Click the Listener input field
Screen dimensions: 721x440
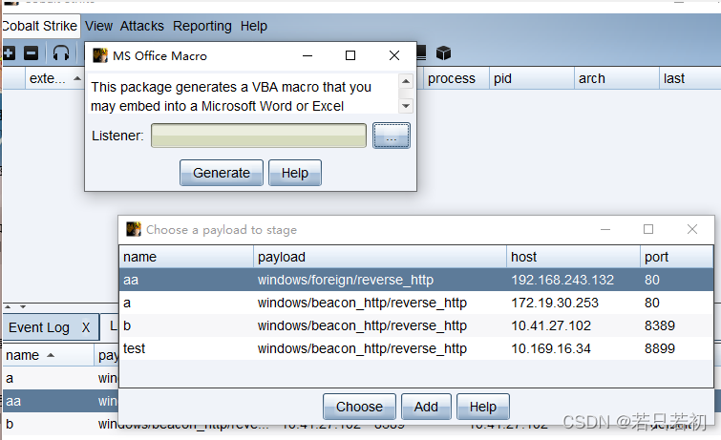259,136
